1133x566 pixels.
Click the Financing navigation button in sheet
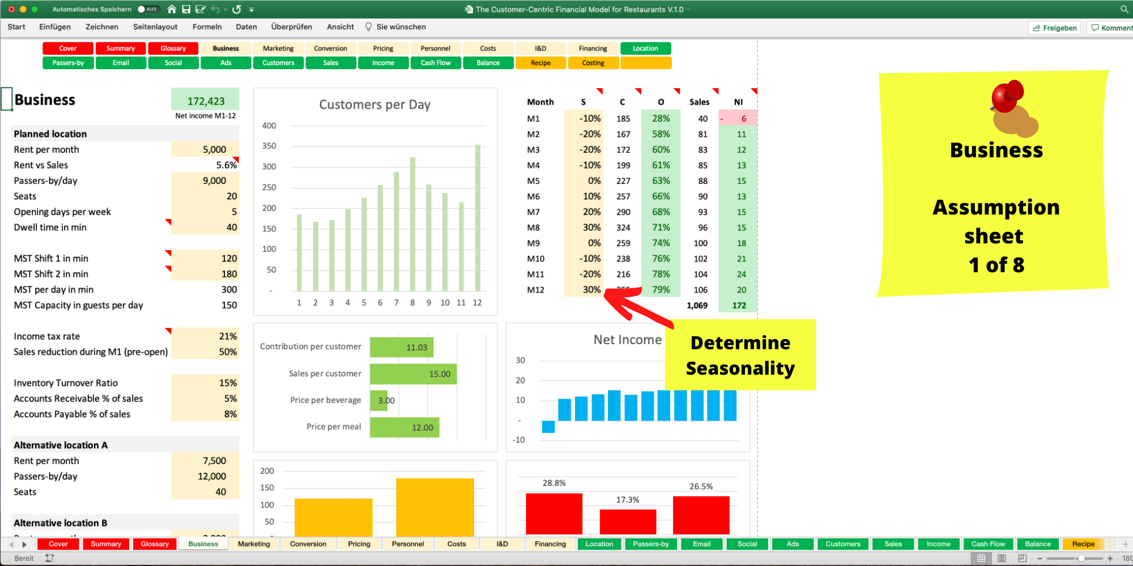(593, 49)
